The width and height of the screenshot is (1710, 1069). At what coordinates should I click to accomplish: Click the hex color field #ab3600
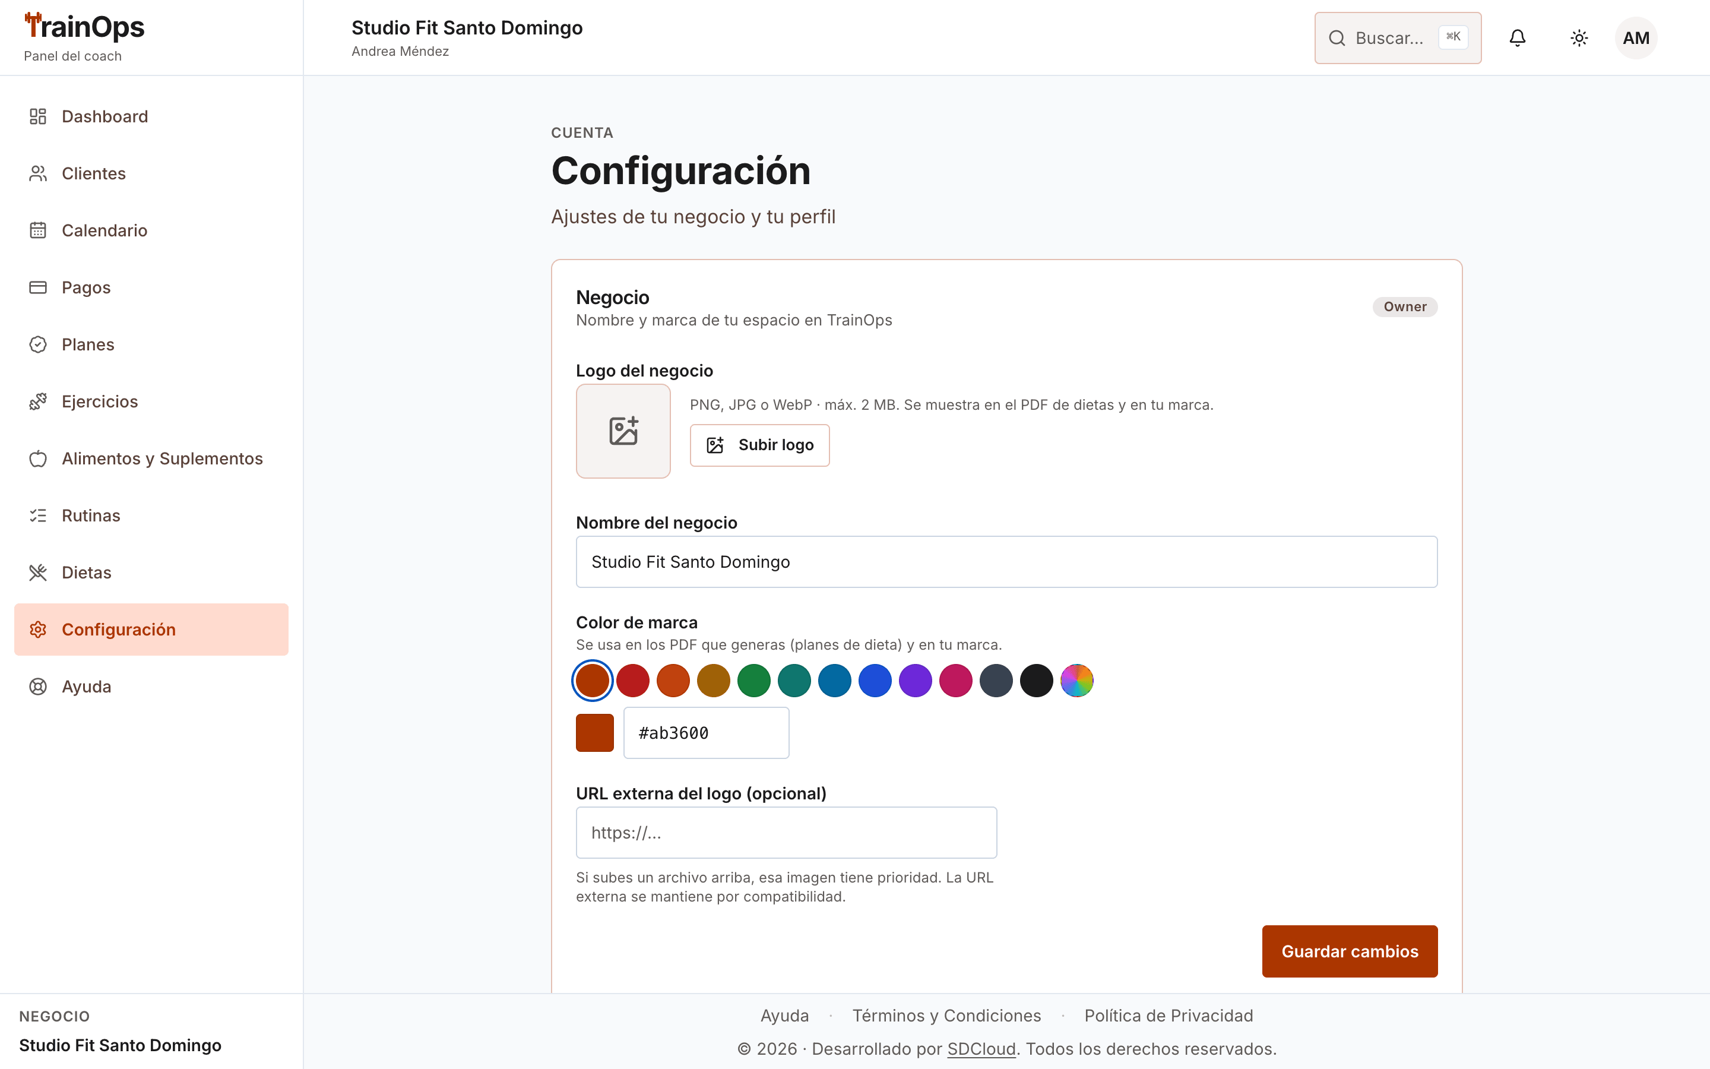(706, 732)
